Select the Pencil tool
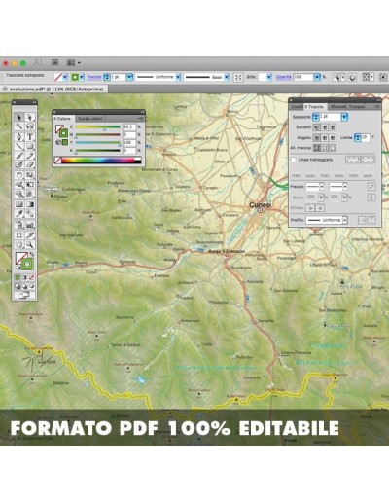The height and width of the screenshot is (503, 389). 29,156
